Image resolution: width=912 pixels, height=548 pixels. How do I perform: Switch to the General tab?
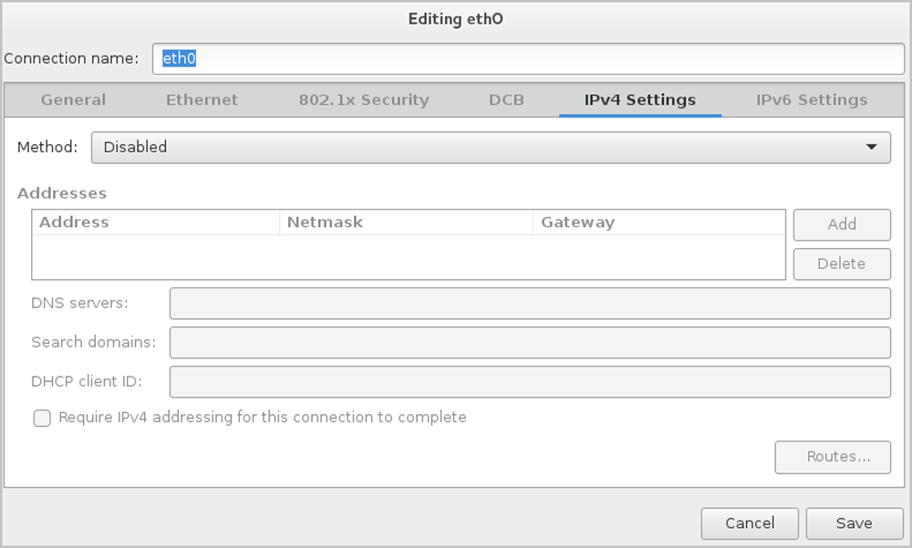(x=73, y=100)
